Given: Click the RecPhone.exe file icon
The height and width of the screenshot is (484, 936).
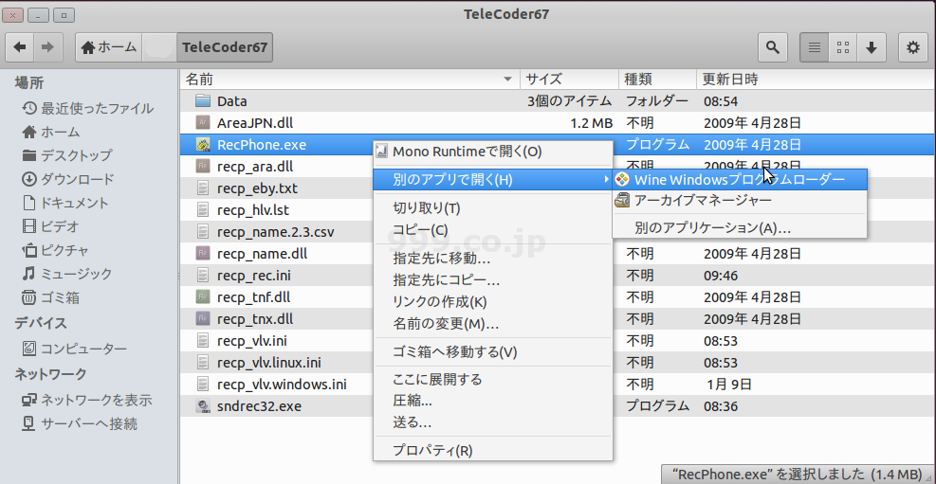Looking at the screenshot, I should point(204,145).
